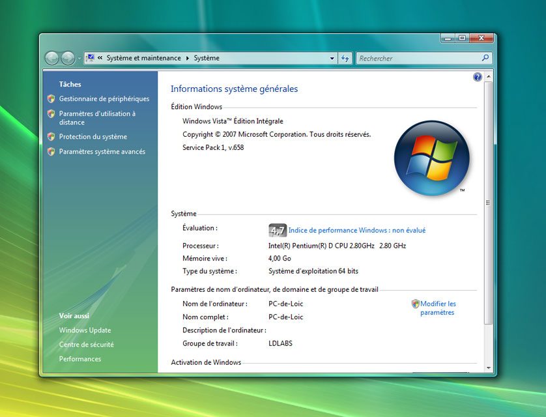Click 'PC-de-Loic' next to Nom complet
546x417 pixels.
pyautogui.click(x=286, y=317)
